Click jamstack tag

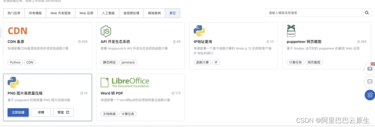[128, 62]
